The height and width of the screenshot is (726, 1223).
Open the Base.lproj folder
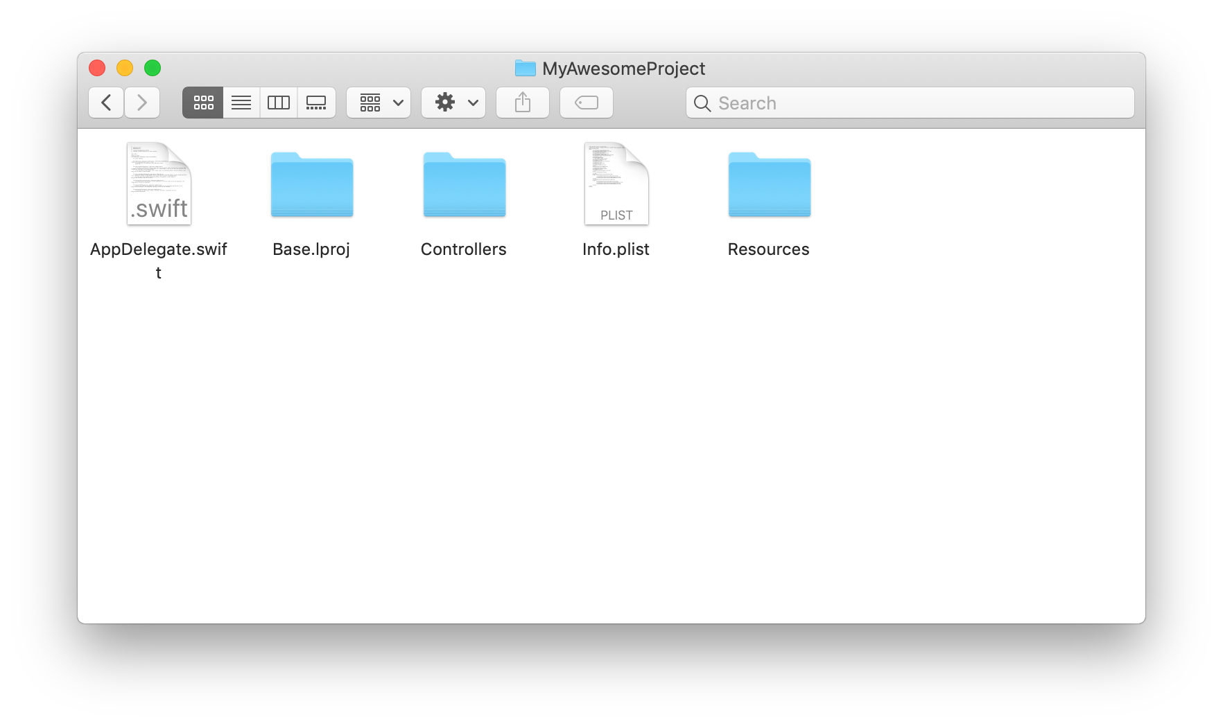[x=311, y=185]
